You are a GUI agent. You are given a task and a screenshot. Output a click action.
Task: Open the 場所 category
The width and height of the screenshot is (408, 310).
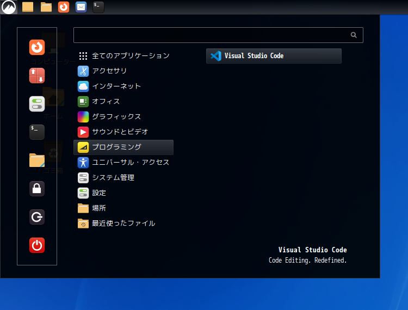tap(123, 208)
